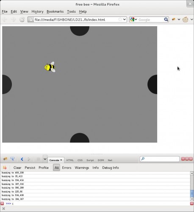194x212 pixels.
Task: Filter console by Debug Info
Action: click(x=111, y=167)
